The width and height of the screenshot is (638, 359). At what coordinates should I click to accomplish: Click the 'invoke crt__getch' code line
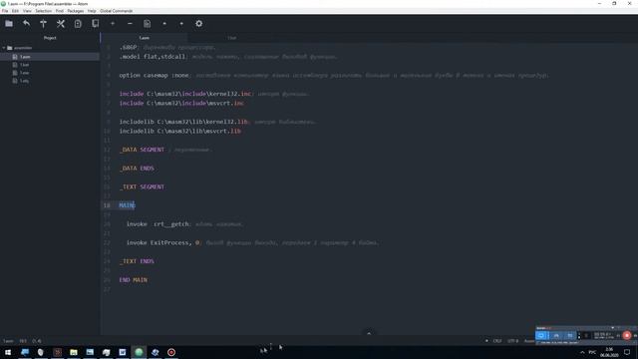pyautogui.click(x=158, y=224)
